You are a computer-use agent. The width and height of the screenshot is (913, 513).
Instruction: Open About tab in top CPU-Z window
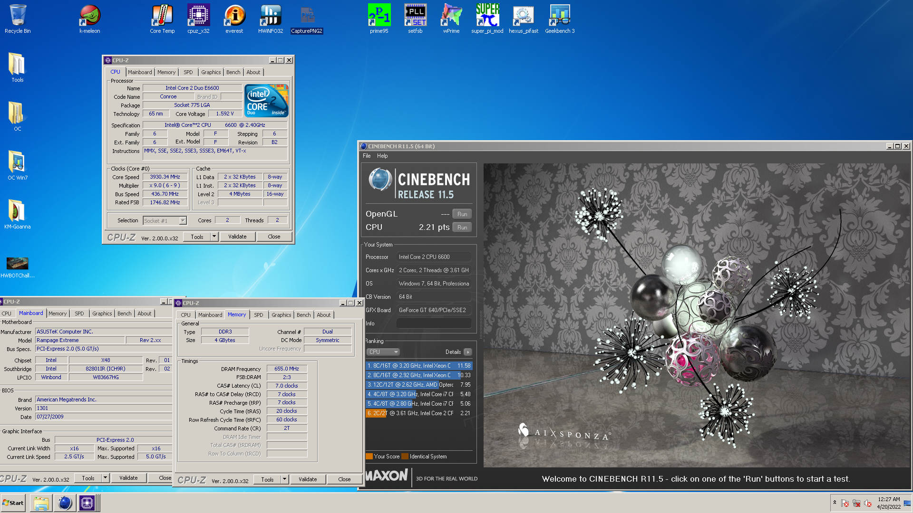click(253, 72)
